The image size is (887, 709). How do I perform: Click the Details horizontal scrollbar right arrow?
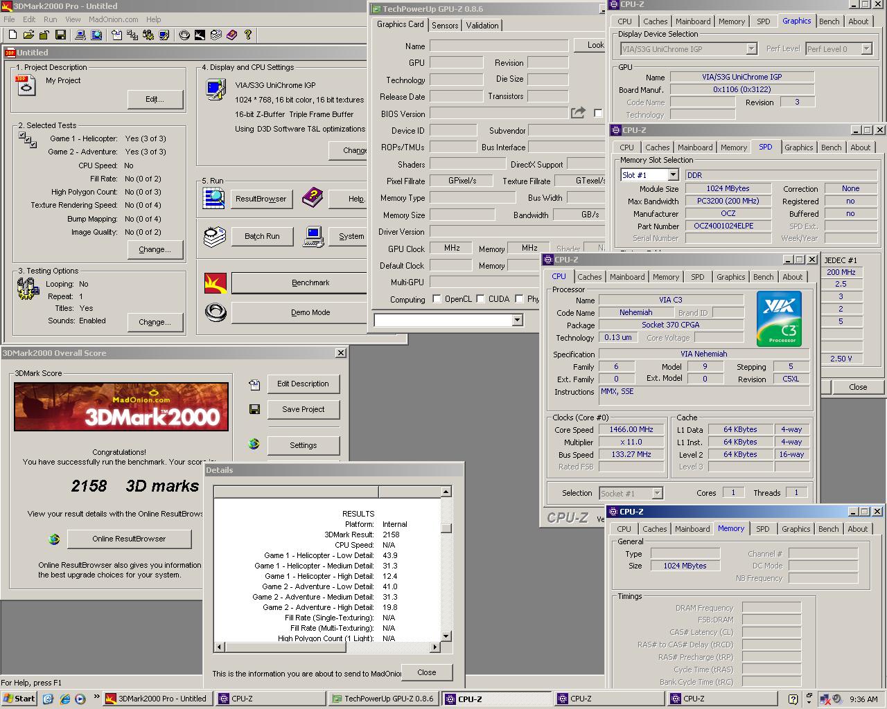click(435, 647)
